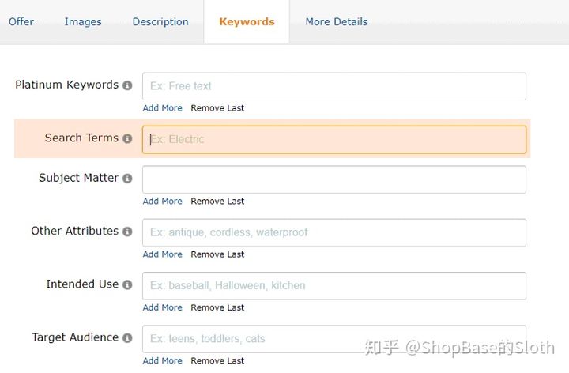Focus the Intended Use text field
Viewport: 569px width, 373px height.
[333, 285]
